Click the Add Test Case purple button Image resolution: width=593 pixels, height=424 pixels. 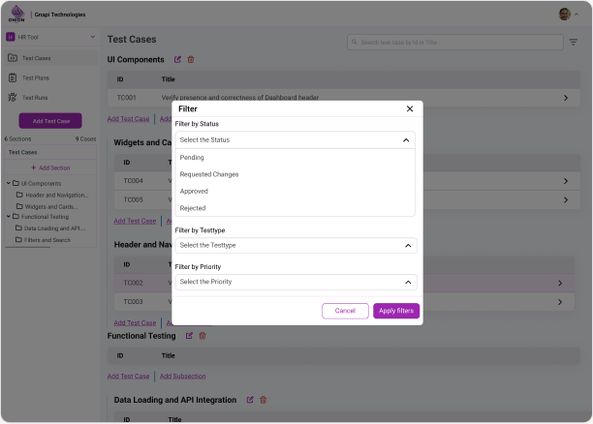[50, 121]
